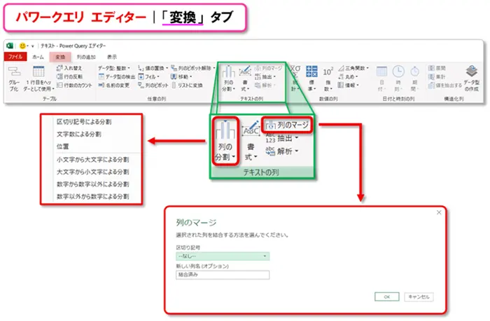Click リストに変換 (Convert to List)
The height and width of the screenshot is (321, 490).
pyautogui.click(x=187, y=85)
